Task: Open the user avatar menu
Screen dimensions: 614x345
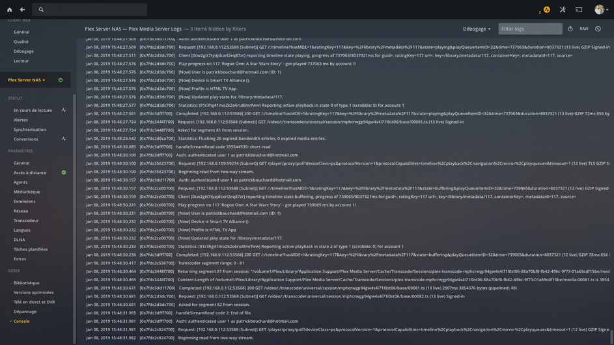Action: pos(601,9)
